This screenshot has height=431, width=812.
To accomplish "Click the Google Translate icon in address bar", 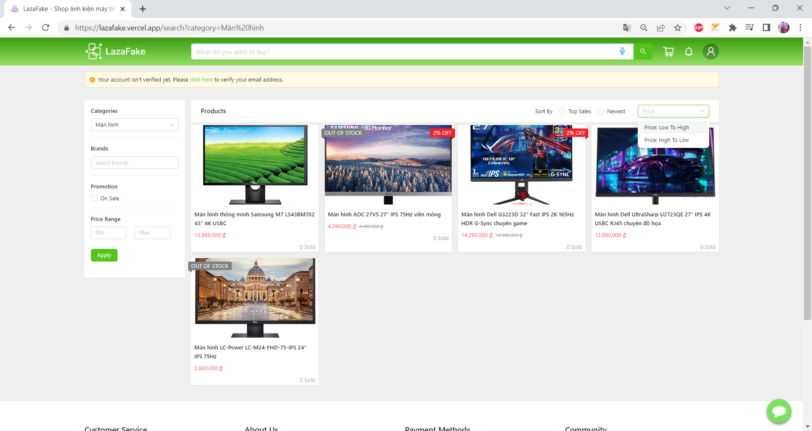I will pos(627,27).
